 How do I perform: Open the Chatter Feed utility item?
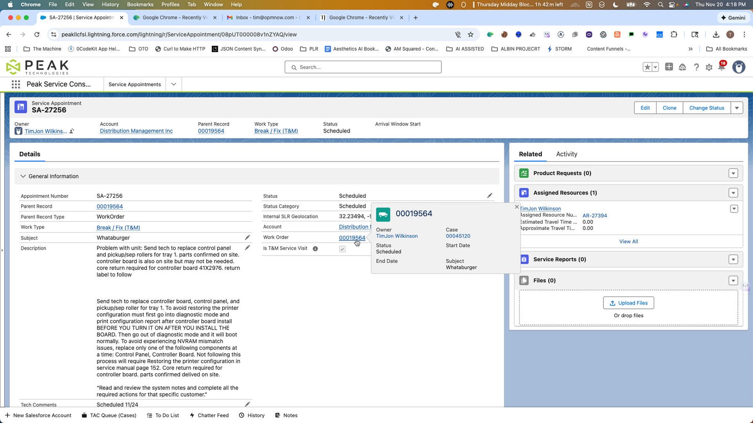[x=209, y=415]
